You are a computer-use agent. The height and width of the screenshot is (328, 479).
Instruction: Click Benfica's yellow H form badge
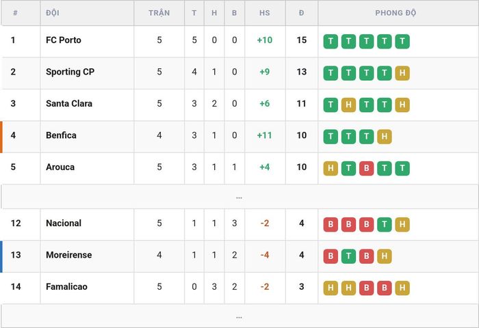point(385,137)
